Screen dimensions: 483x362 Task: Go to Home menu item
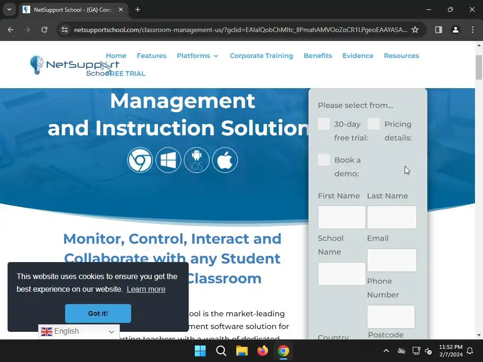click(116, 56)
